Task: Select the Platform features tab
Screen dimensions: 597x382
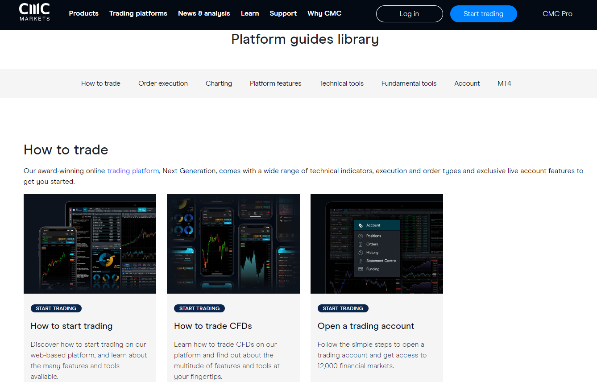Action: pos(275,83)
